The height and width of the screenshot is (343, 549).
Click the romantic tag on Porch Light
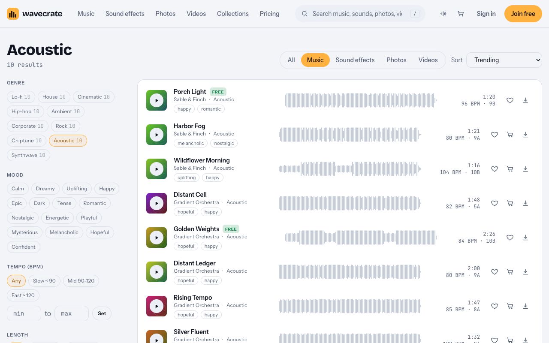(x=211, y=109)
